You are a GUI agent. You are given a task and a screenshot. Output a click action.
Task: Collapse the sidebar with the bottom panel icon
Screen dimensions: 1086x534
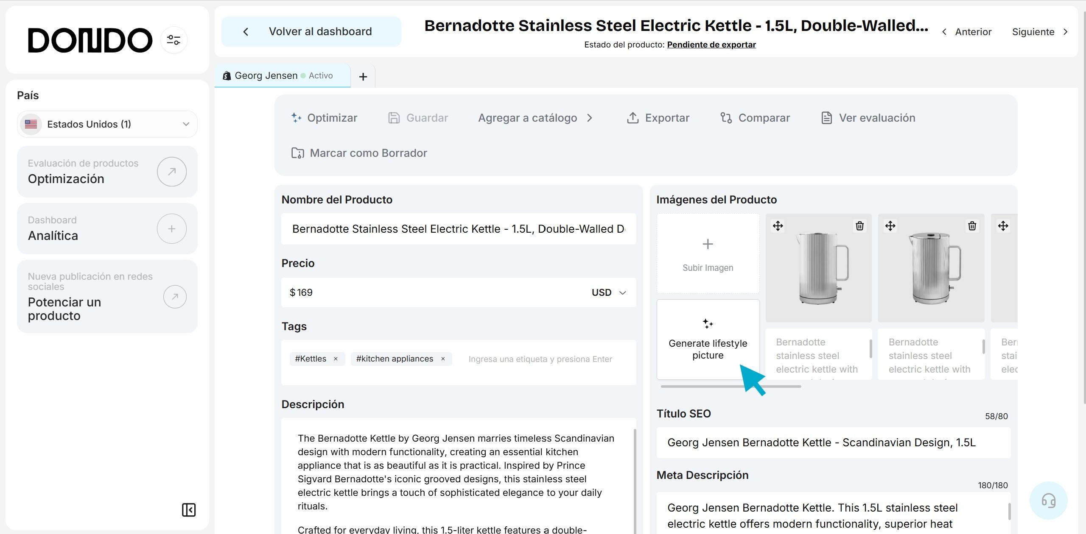pos(189,509)
